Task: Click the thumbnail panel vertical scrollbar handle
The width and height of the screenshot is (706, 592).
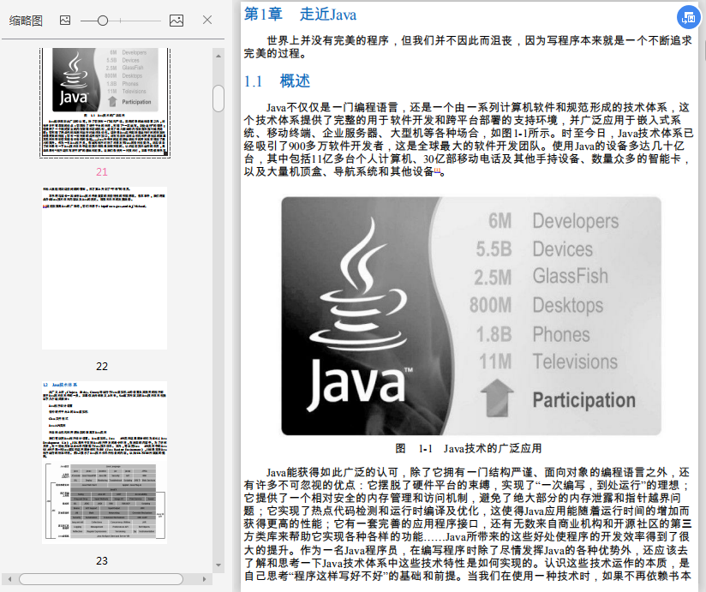Action: pyautogui.click(x=218, y=99)
